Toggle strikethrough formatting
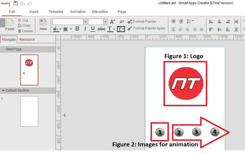Image resolution: width=245 pixels, height=154 pixels. 101,29
